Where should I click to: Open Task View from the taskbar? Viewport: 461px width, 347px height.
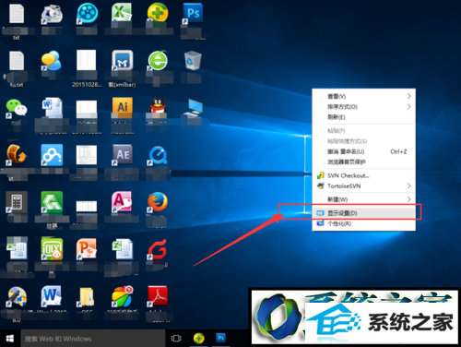coord(176,339)
